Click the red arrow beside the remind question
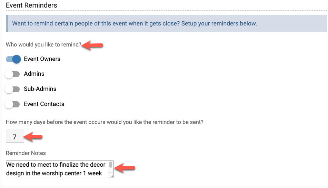Viewport: 328px width, 188px height. pyautogui.click(x=92, y=45)
